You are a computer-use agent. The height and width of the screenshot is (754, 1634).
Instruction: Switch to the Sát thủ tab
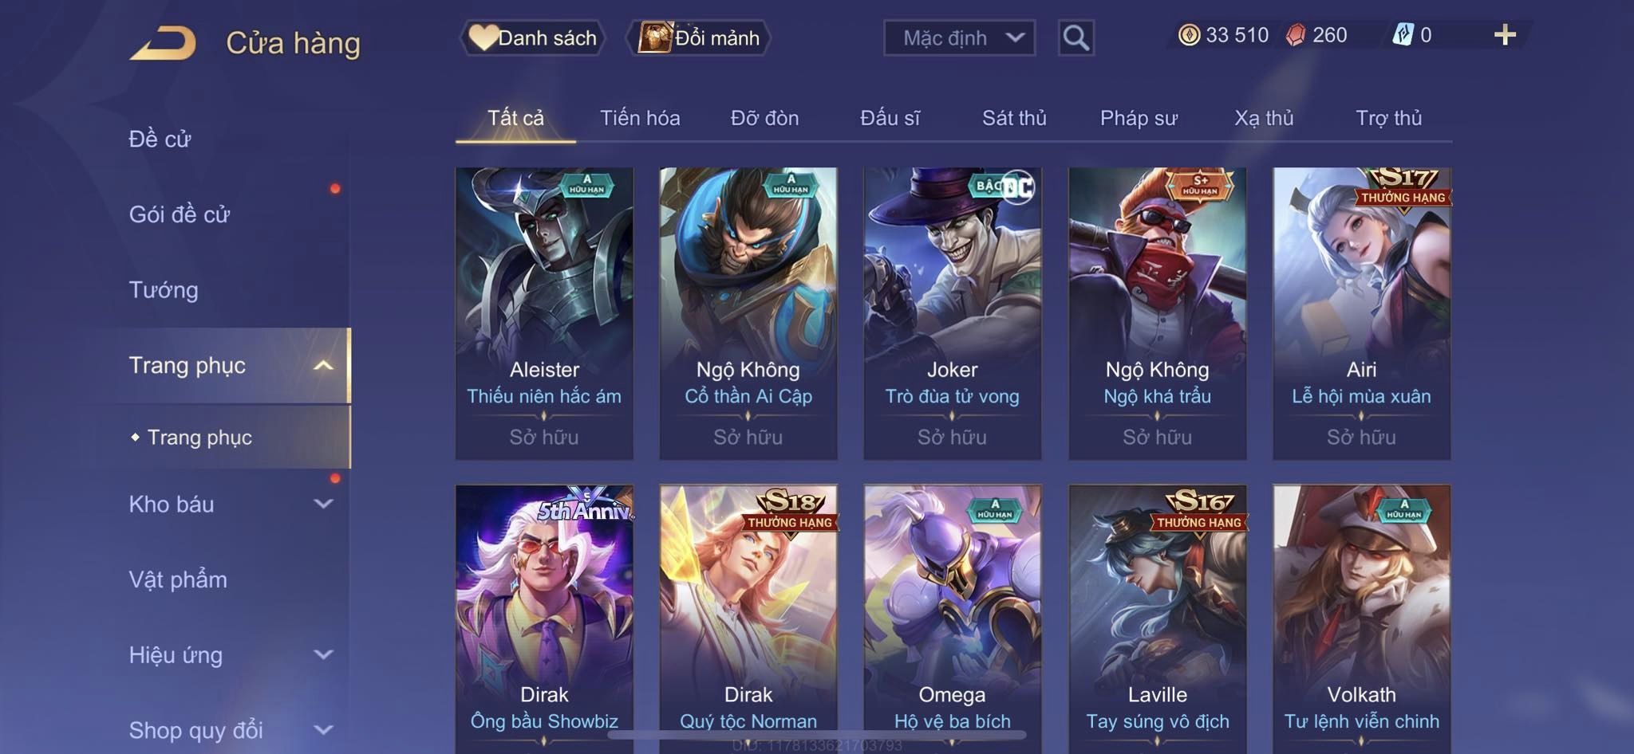(x=1013, y=118)
